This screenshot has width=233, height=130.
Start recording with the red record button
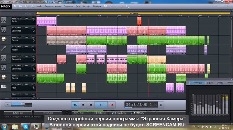click(112, 105)
